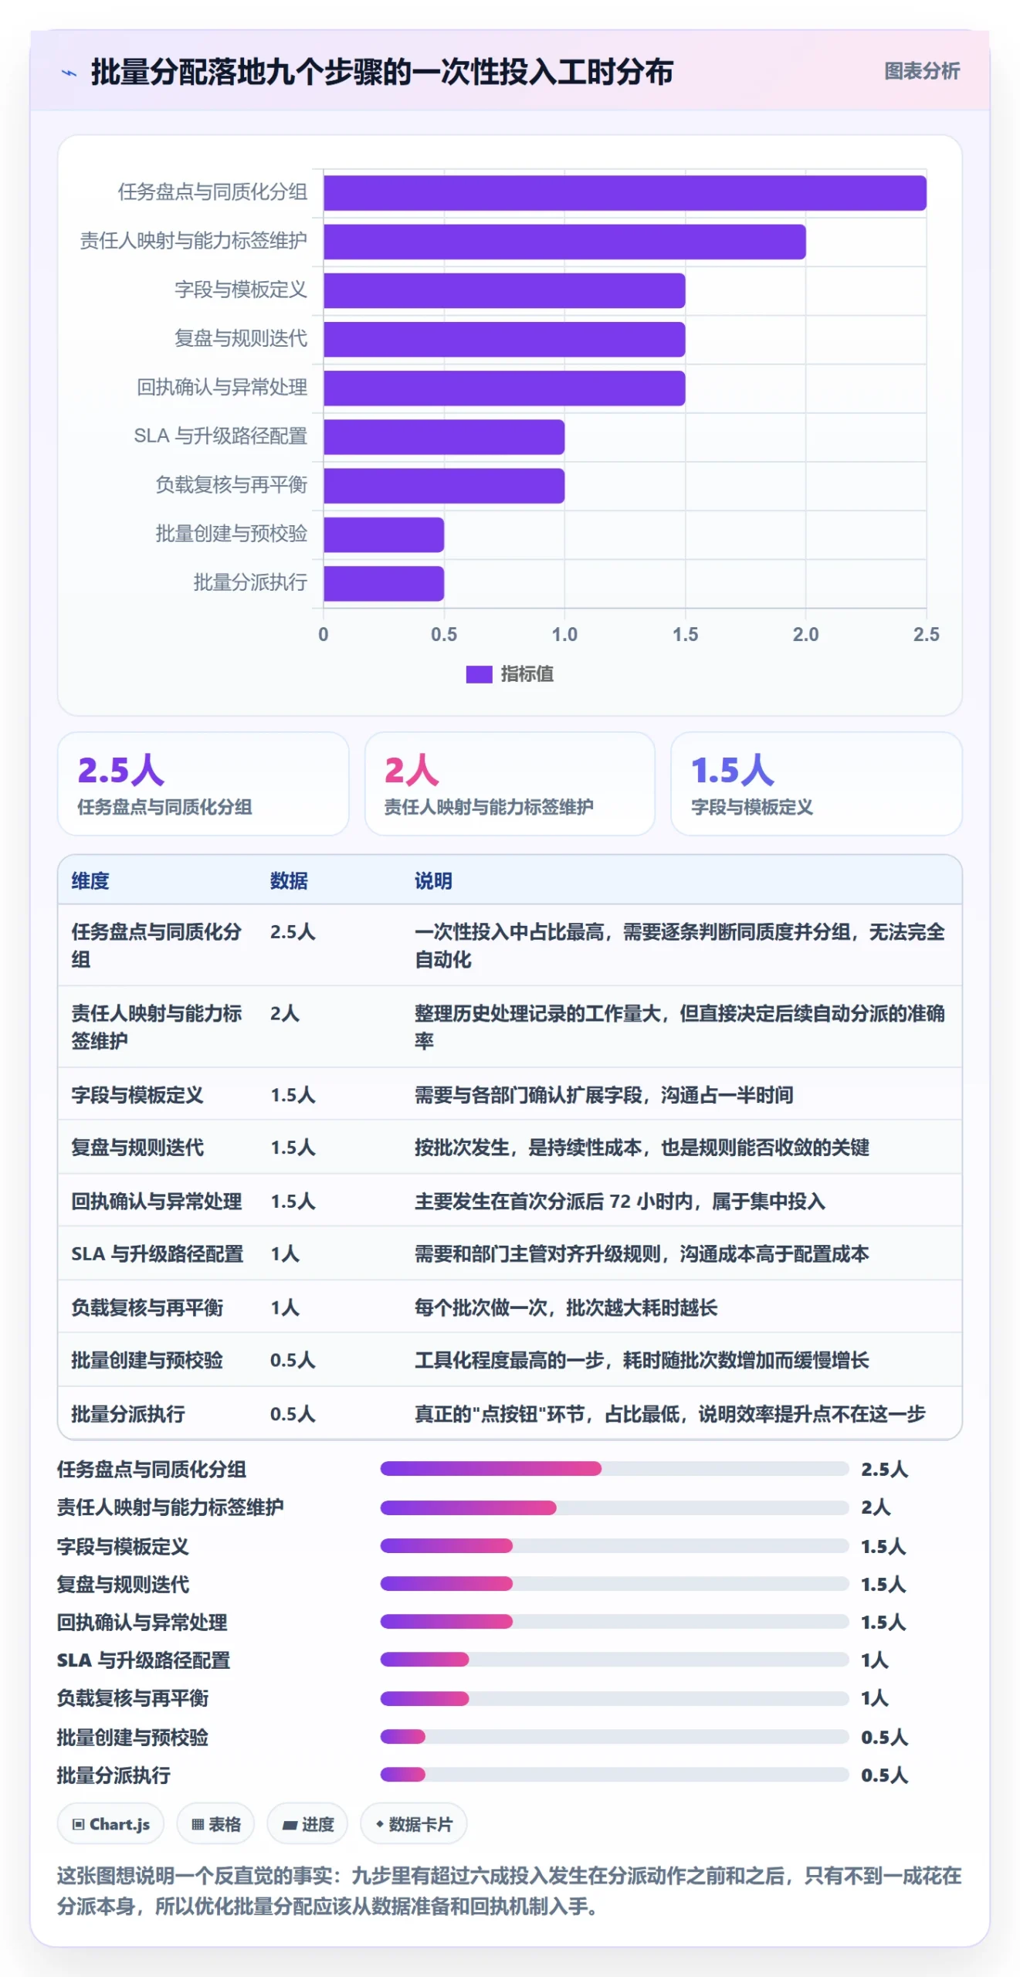Viewport: 1020px width, 1977px height.
Task: Click progress bar for 批量创建与预校验
Action: click(615, 1736)
